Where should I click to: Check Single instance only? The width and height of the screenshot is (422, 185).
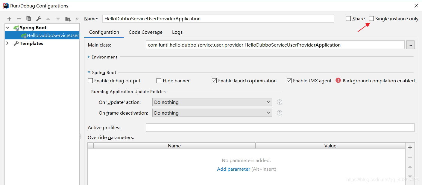click(371, 18)
